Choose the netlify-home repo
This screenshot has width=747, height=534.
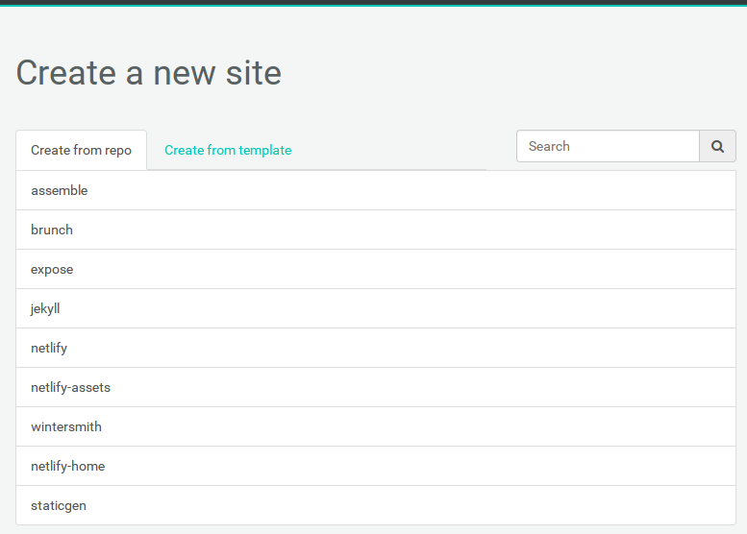[x=376, y=467]
